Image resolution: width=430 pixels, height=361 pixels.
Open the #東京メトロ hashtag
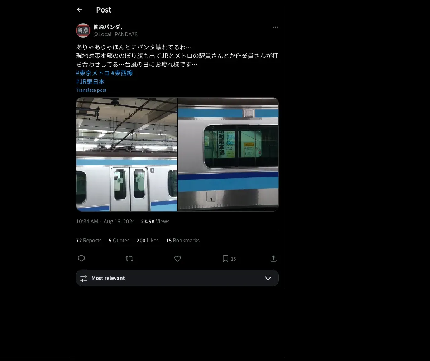pyautogui.click(x=93, y=73)
